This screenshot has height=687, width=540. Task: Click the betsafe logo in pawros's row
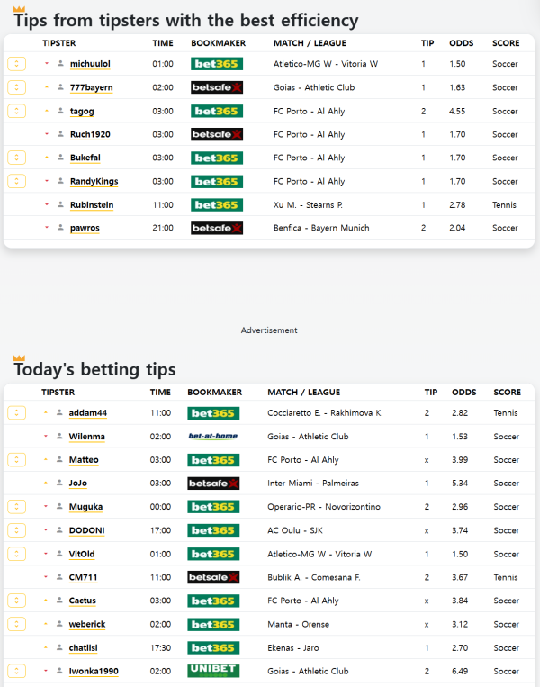[x=216, y=228]
